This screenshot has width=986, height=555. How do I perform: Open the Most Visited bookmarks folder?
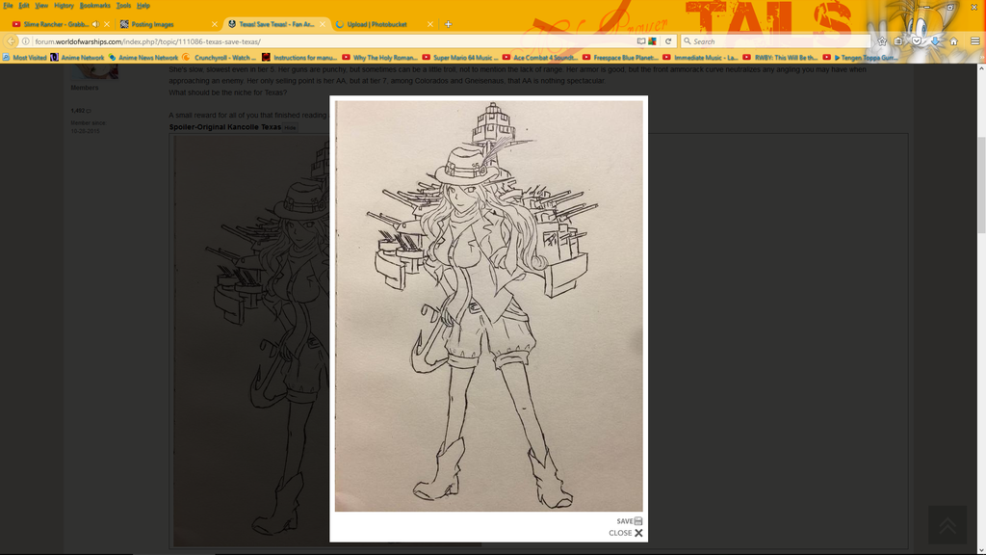click(x=24, y=58)
